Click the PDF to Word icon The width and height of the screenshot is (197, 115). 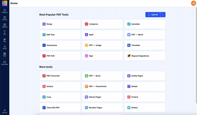[129, 35]
